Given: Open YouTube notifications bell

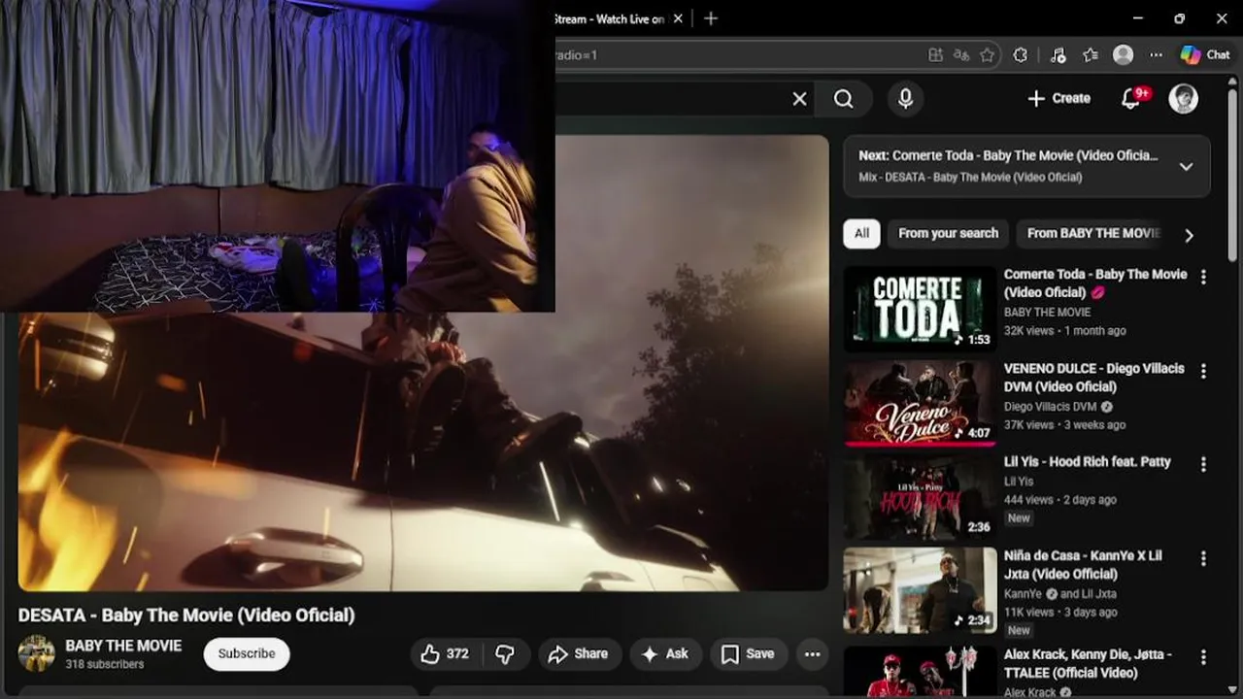Looking at the screenshot, I should point(1131,98).
